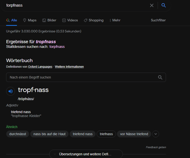The width and height of the screenshot is (190, 158).
Task: Click the blue magnifier search icon
Action: coord(163,5)
